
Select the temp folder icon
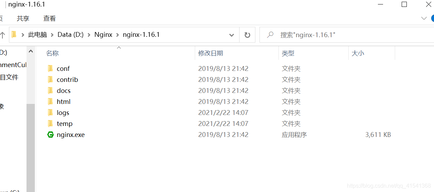pos(50,124)
